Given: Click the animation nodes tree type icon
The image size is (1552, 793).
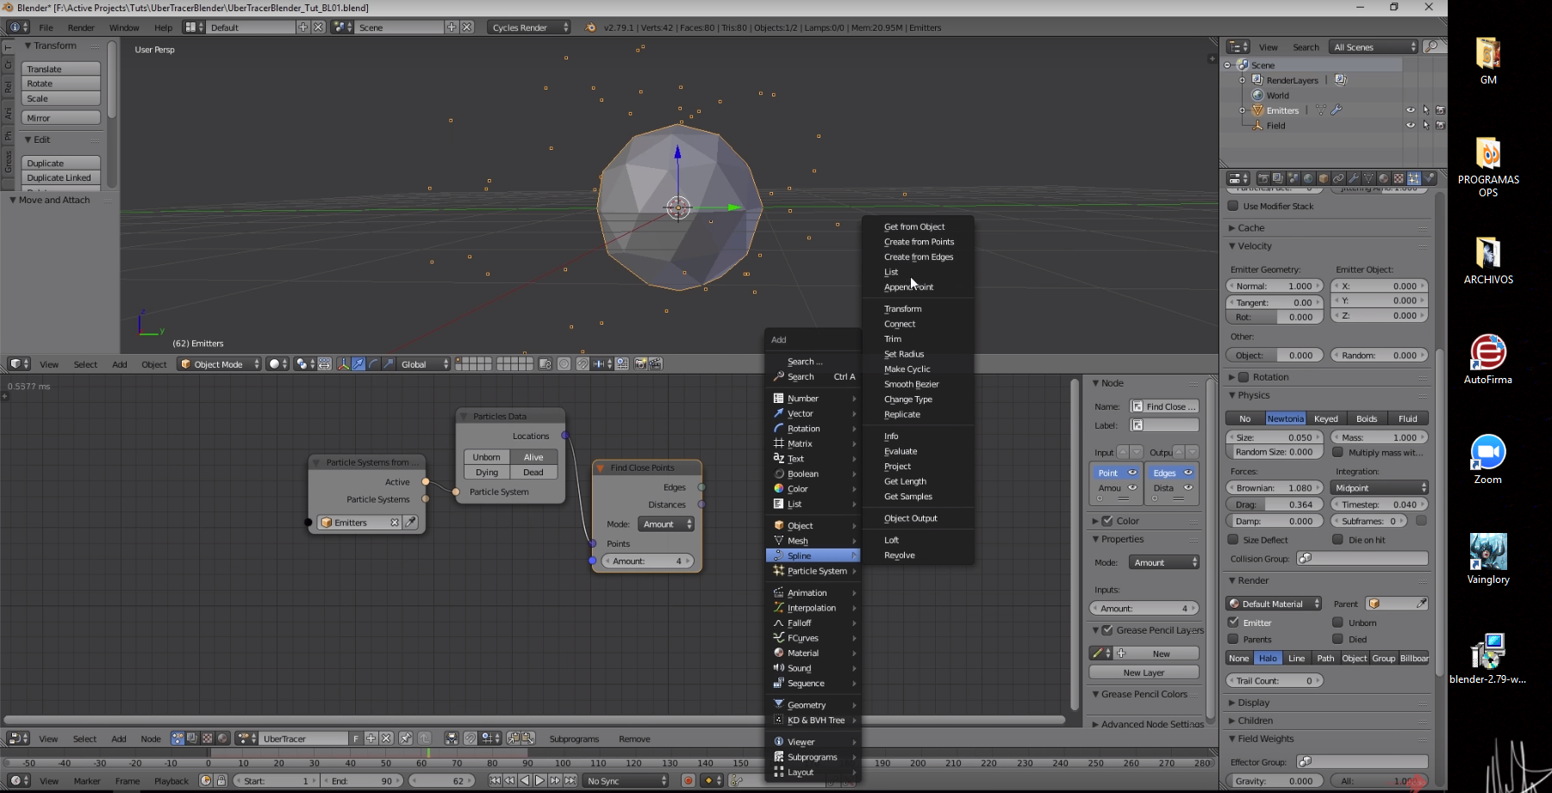Looking at the screenshot, I should [x=178, y=739].
